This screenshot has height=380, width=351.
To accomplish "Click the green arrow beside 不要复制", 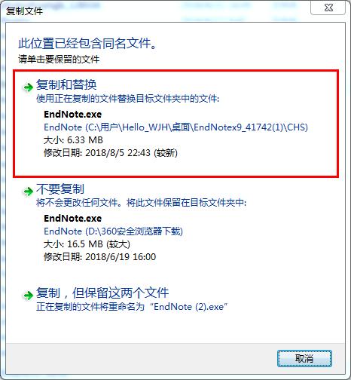I will pos(28,192).
